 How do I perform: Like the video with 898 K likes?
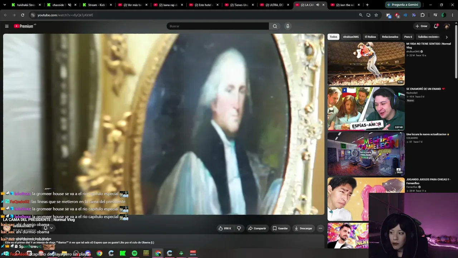[225, 228]
